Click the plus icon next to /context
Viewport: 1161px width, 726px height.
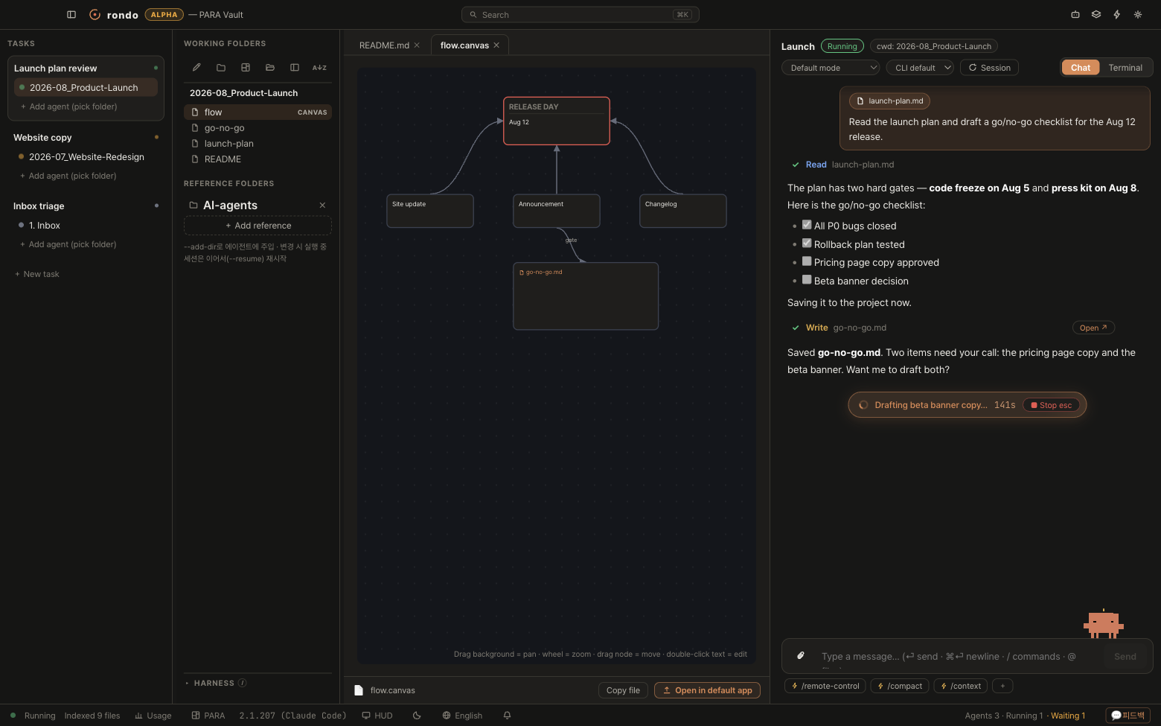[x=1002, y=686]
